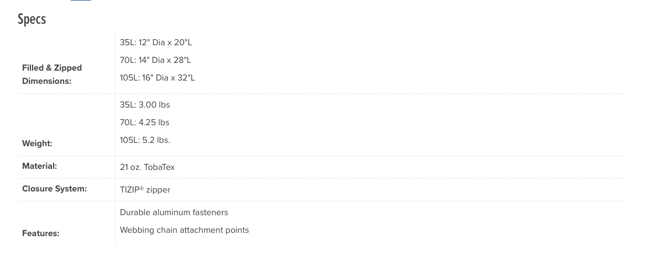Click the word Dimensions: in first row label
The height and width of the screenshot is (256, 652).
47,81
